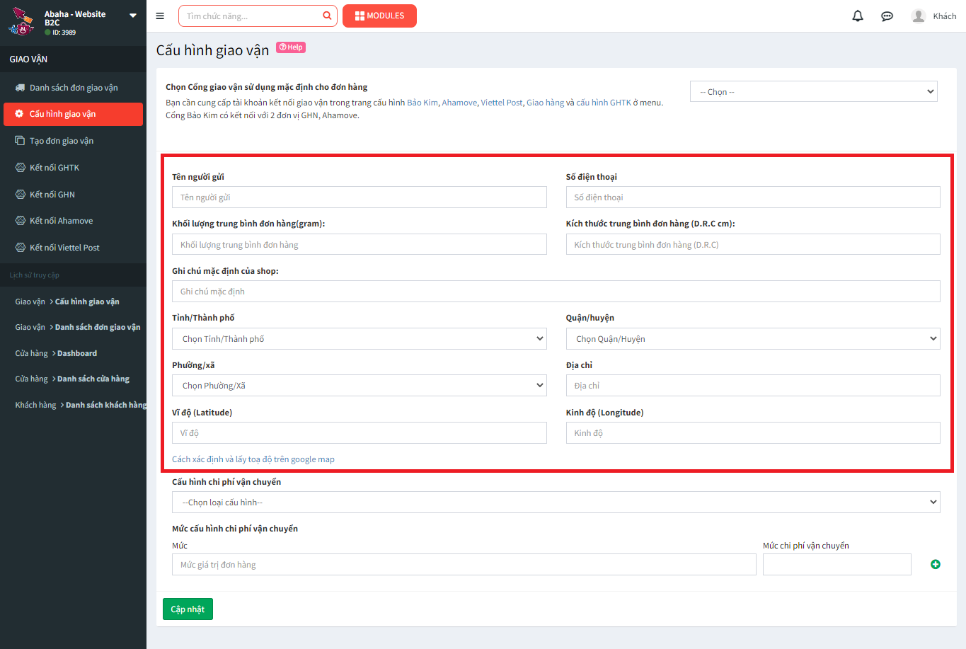Open the chat messages icon
Viewport: 966px width, 649px height.
[887, 16]
